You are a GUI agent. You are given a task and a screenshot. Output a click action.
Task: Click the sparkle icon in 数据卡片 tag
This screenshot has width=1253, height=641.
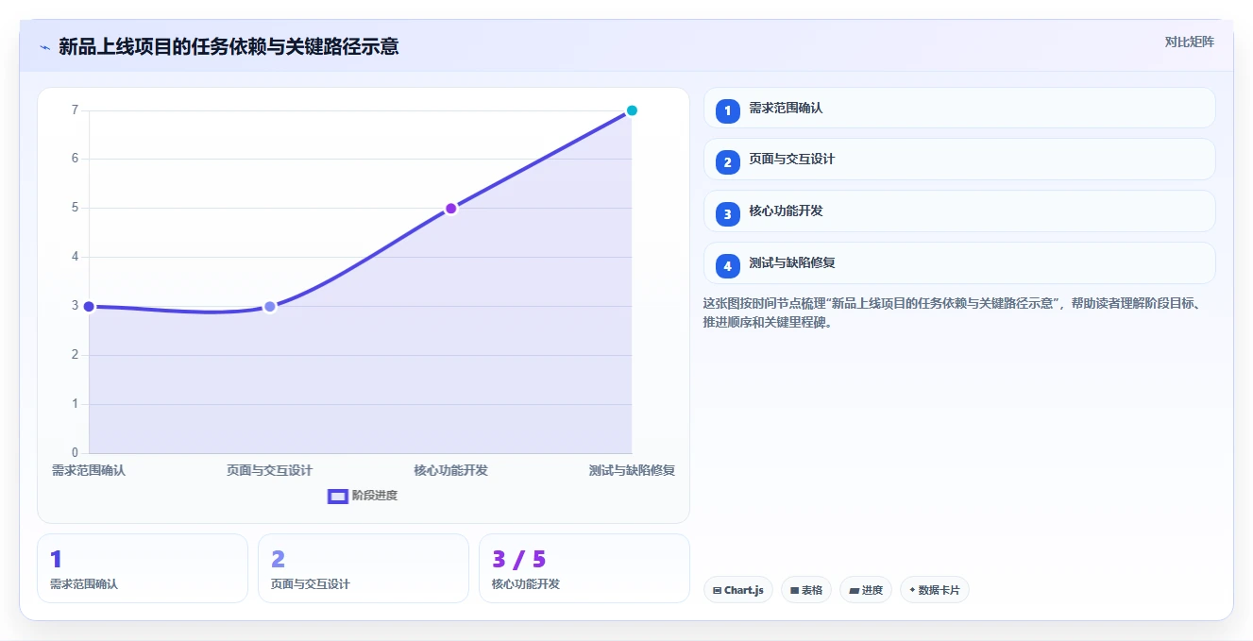912,590
